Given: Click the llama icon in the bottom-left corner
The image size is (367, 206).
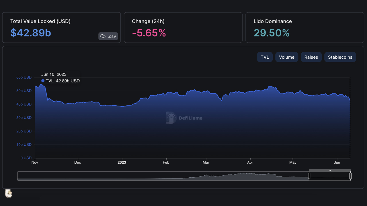Looking at the screenshot, I should pos(8,194).
